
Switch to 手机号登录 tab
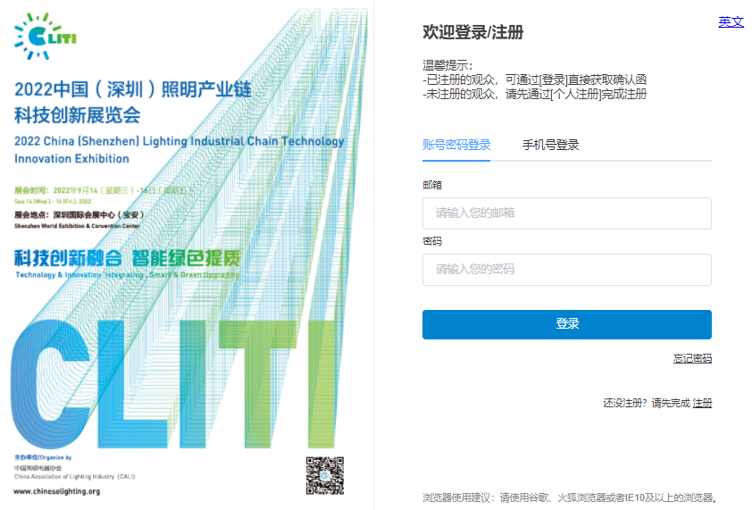tap(550, 145)
